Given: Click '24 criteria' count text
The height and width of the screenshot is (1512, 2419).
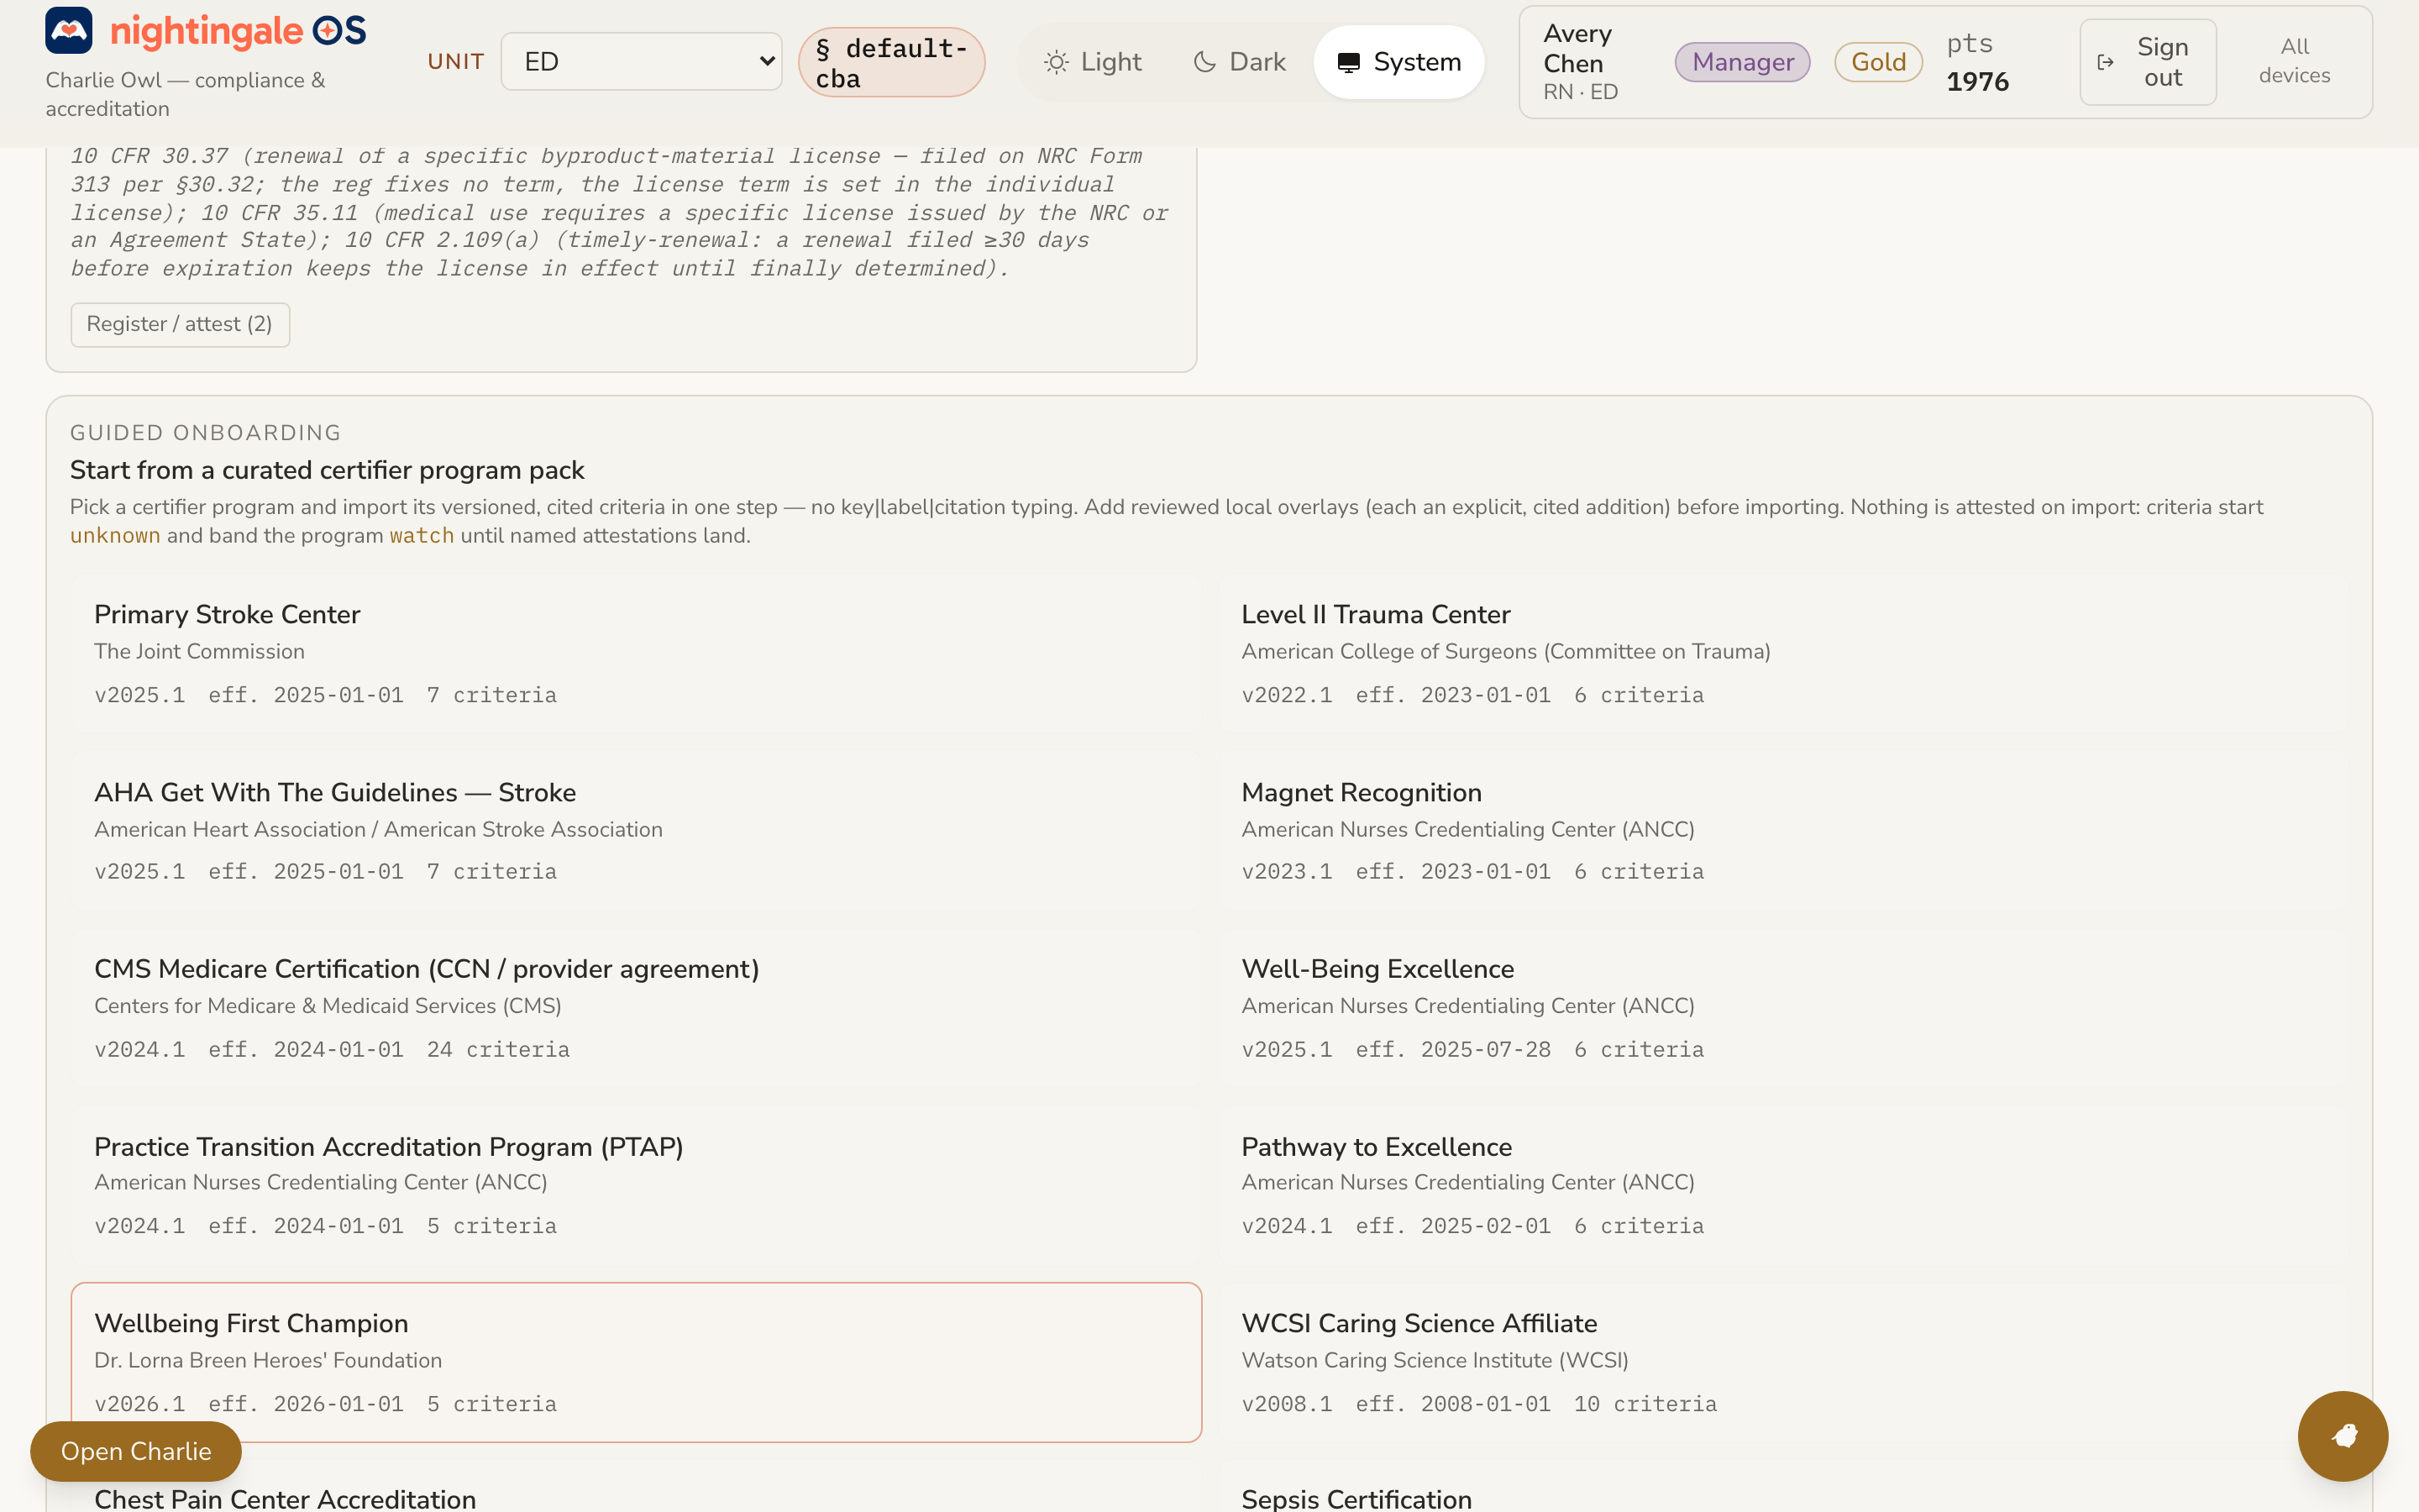Looking at the screenshot, I should click(498, 1050).
